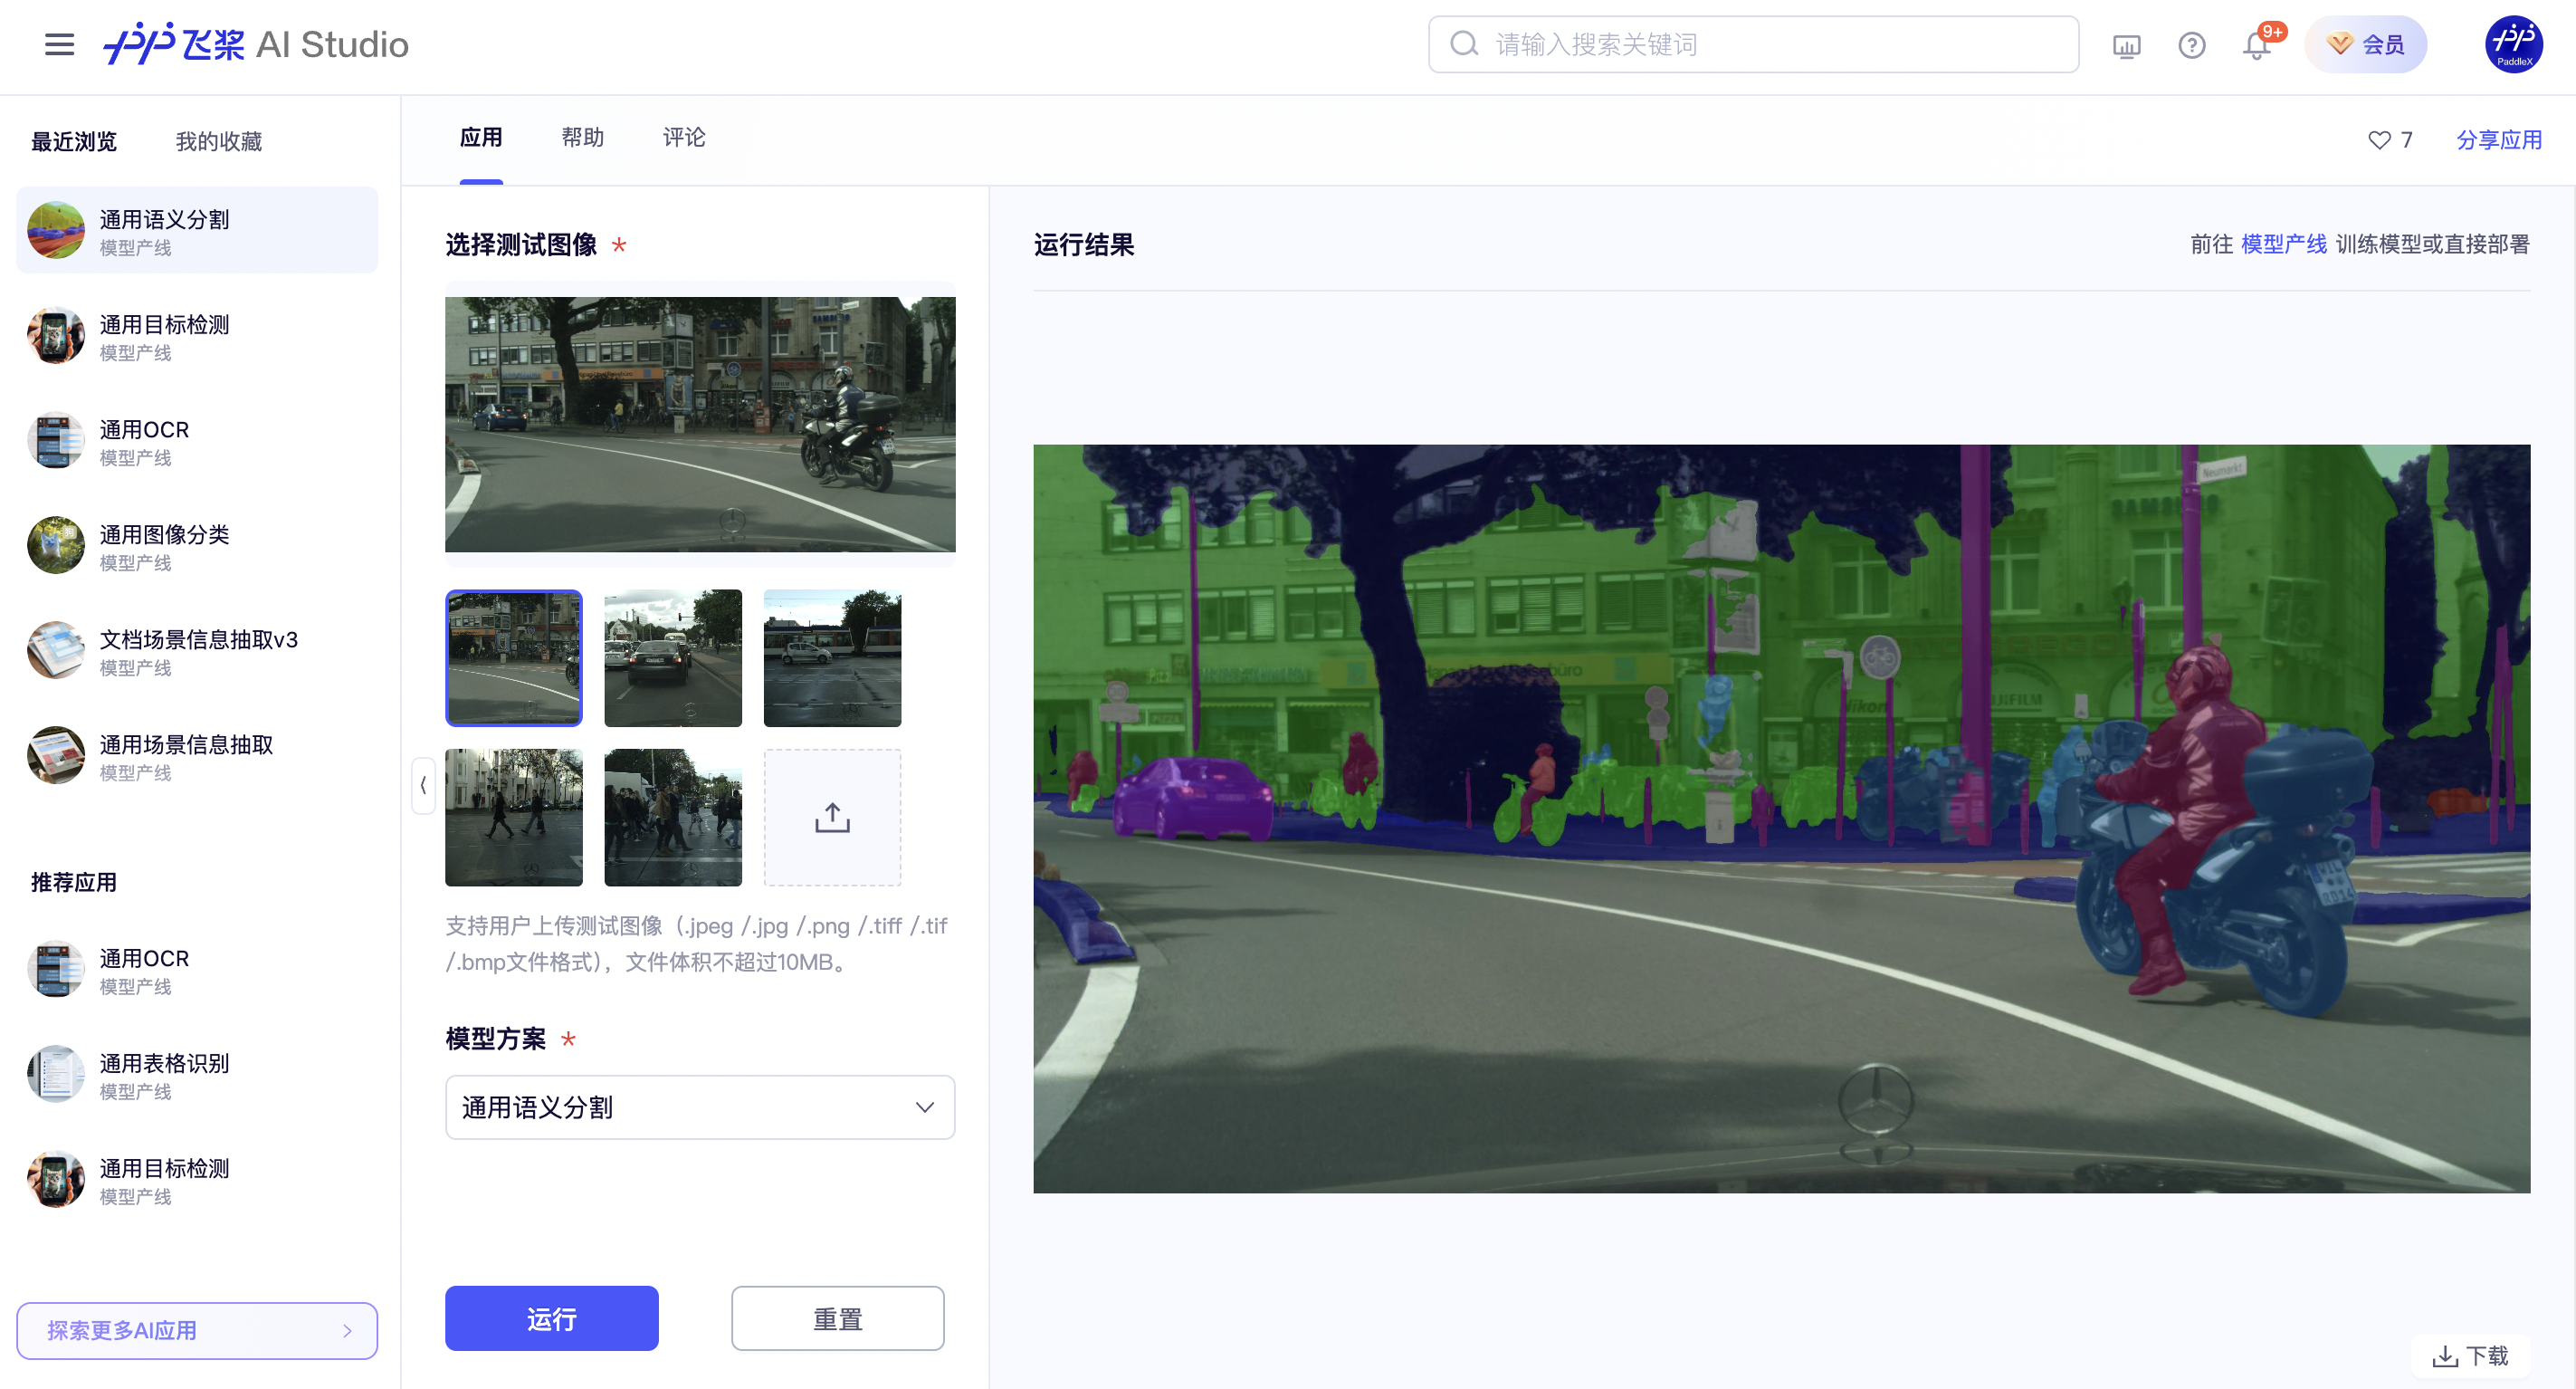Open the hamburger menu icon

click(x=59, y=44)
